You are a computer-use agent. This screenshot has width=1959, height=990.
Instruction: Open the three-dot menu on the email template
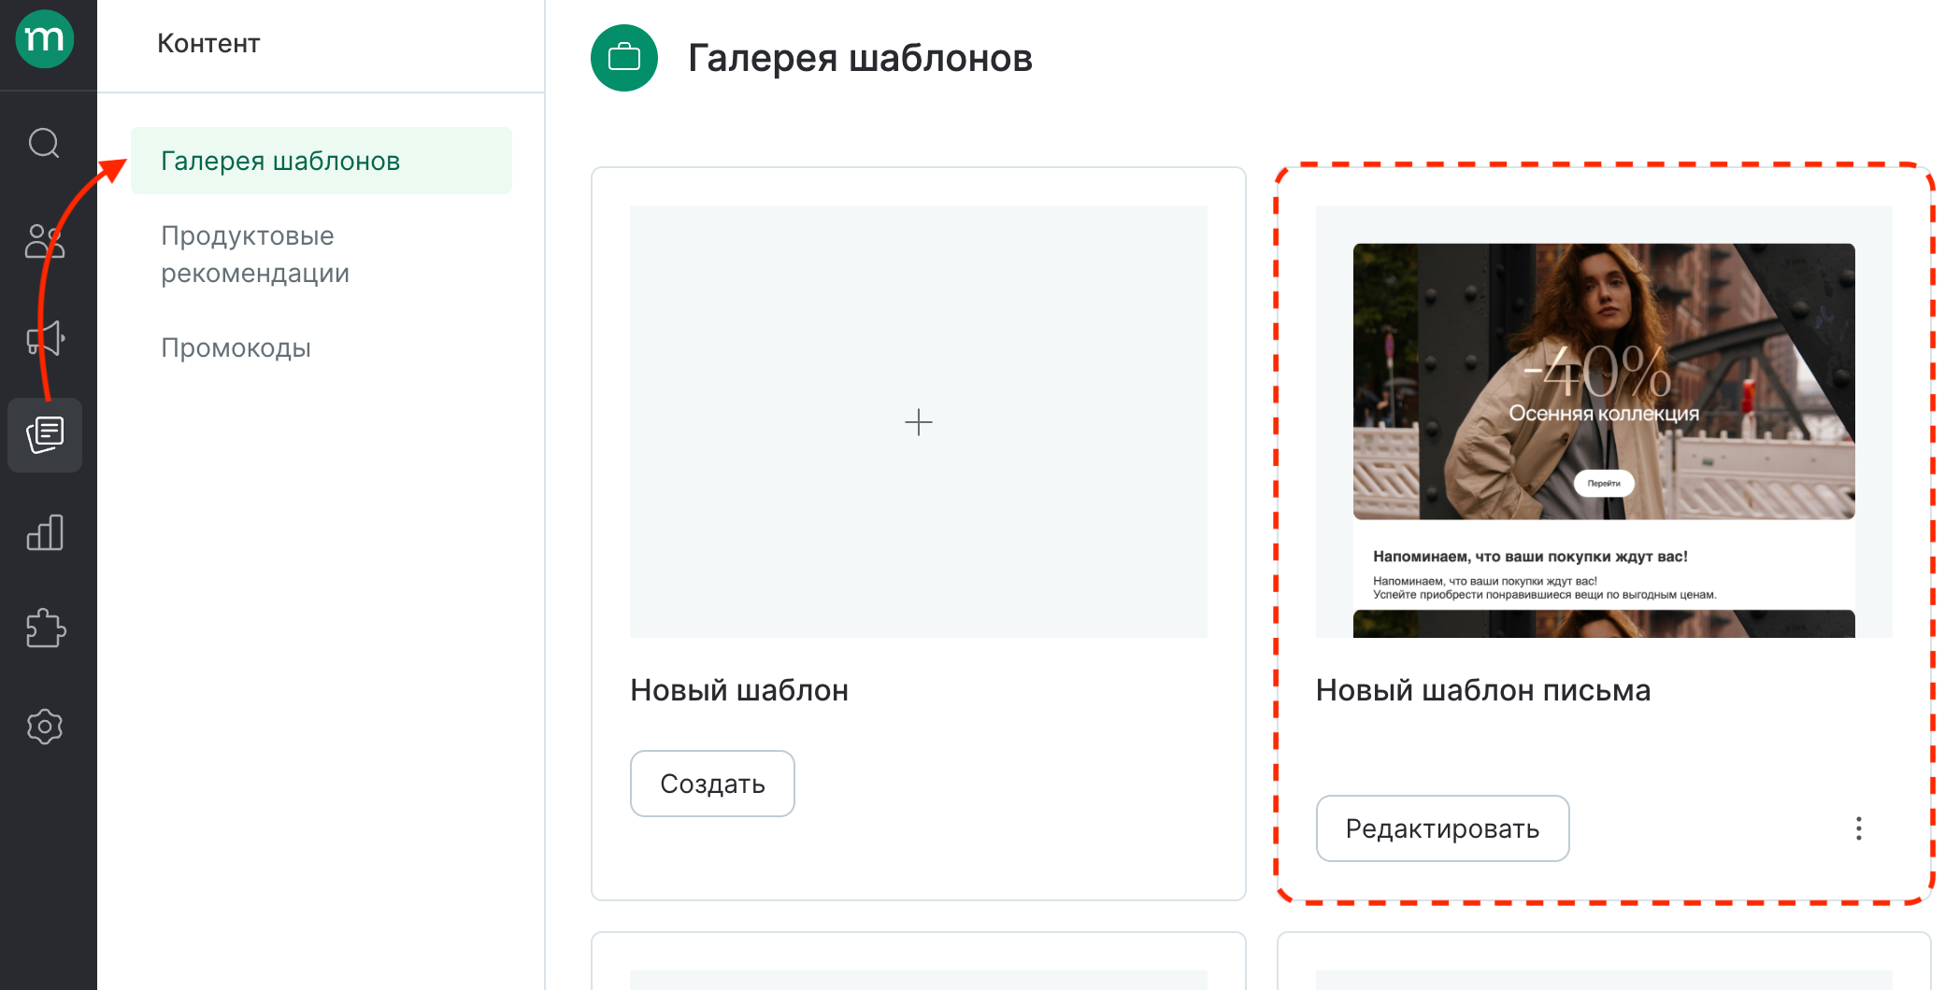(x=1858, y=827)
